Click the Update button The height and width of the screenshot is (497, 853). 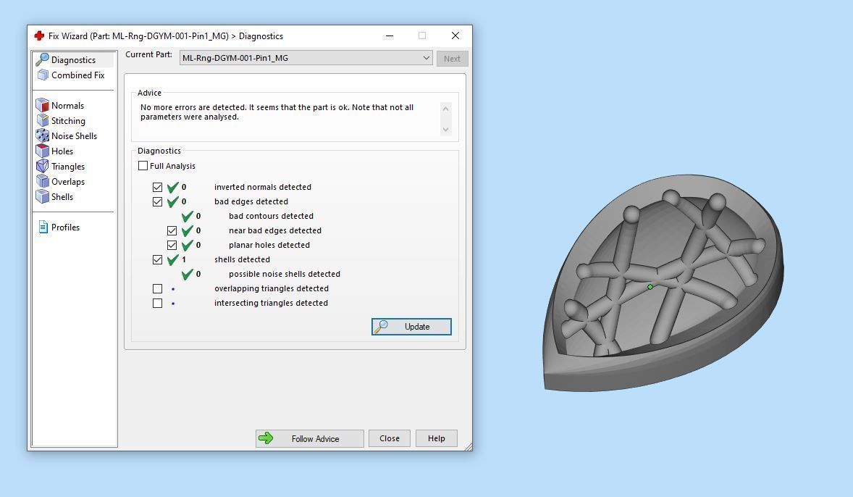click(x=411, y=327)
